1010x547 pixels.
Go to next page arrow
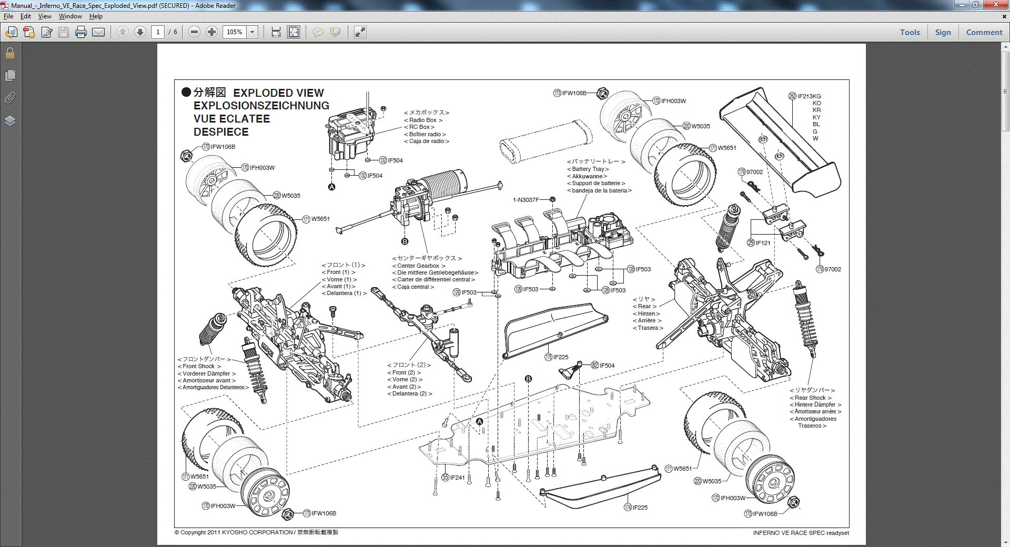(x=140, y=32)
